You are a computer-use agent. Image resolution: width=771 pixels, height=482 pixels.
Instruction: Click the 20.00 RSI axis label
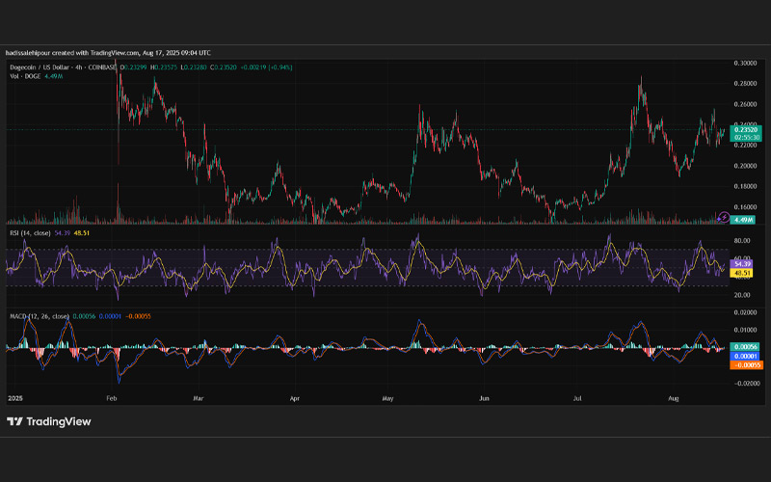742,295
